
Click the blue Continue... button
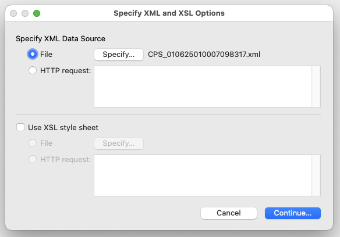tap(293, 213)
